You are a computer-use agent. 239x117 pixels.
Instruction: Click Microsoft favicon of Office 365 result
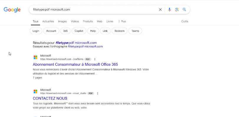tap(36, 57)
